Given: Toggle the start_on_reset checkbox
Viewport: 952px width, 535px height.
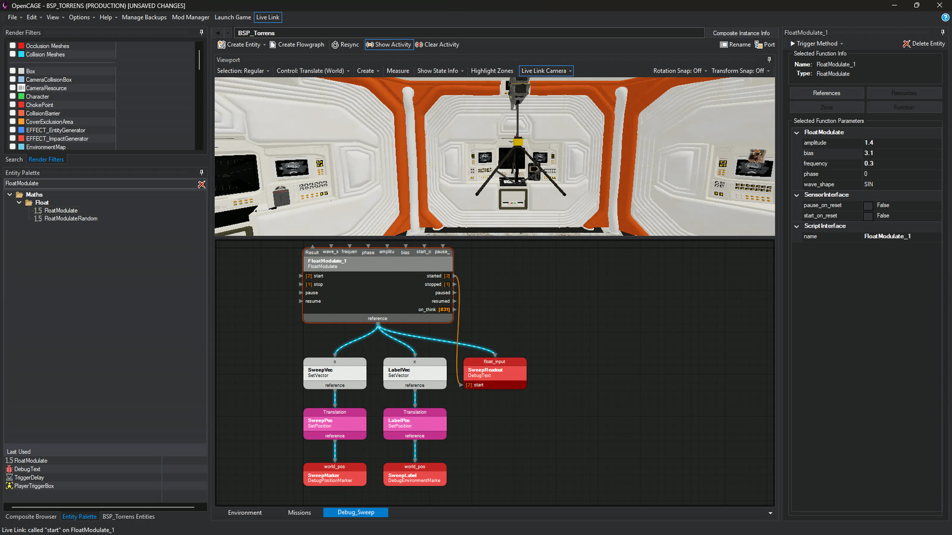Looking at the screenshot, I should coord(868,216).
